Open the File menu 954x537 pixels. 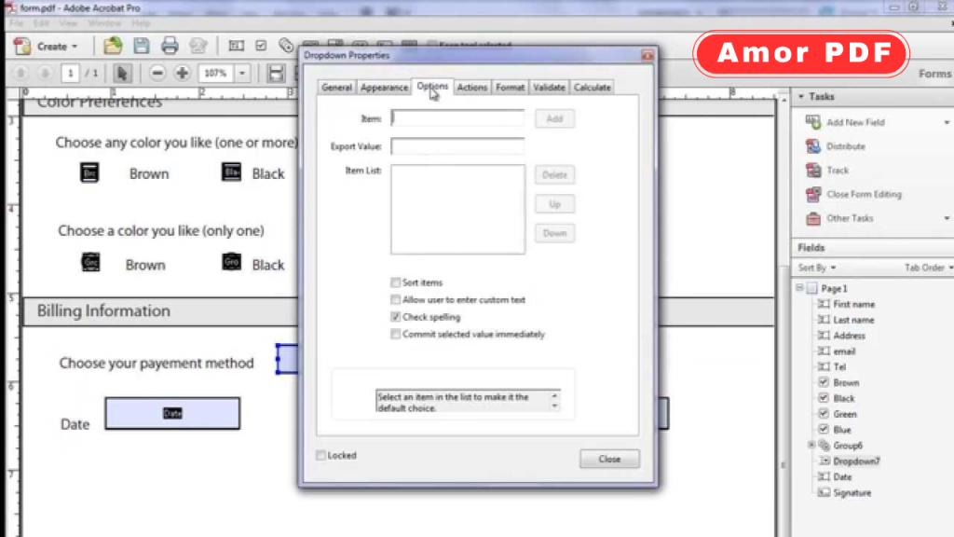tap(16, 23)
